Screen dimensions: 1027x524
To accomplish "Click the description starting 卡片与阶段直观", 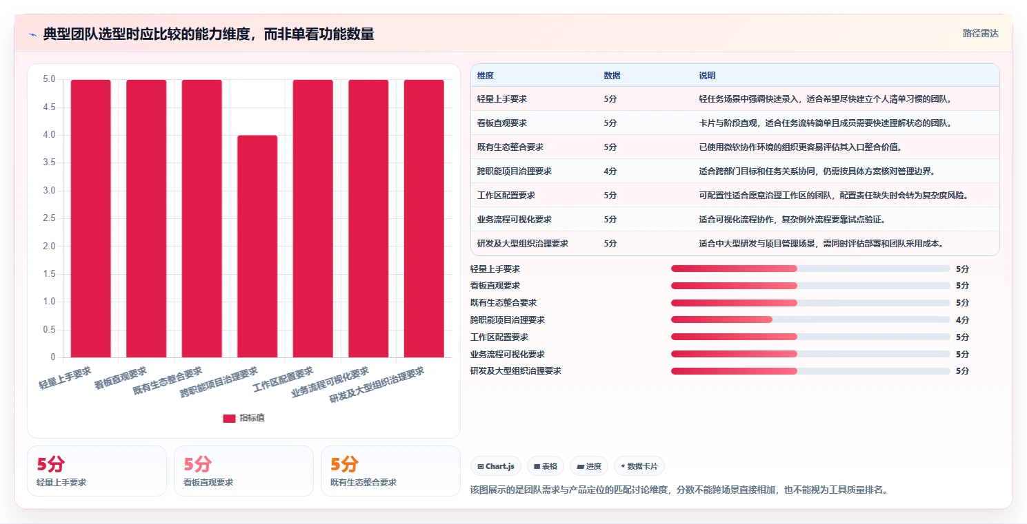I will (x=826, y=123).
